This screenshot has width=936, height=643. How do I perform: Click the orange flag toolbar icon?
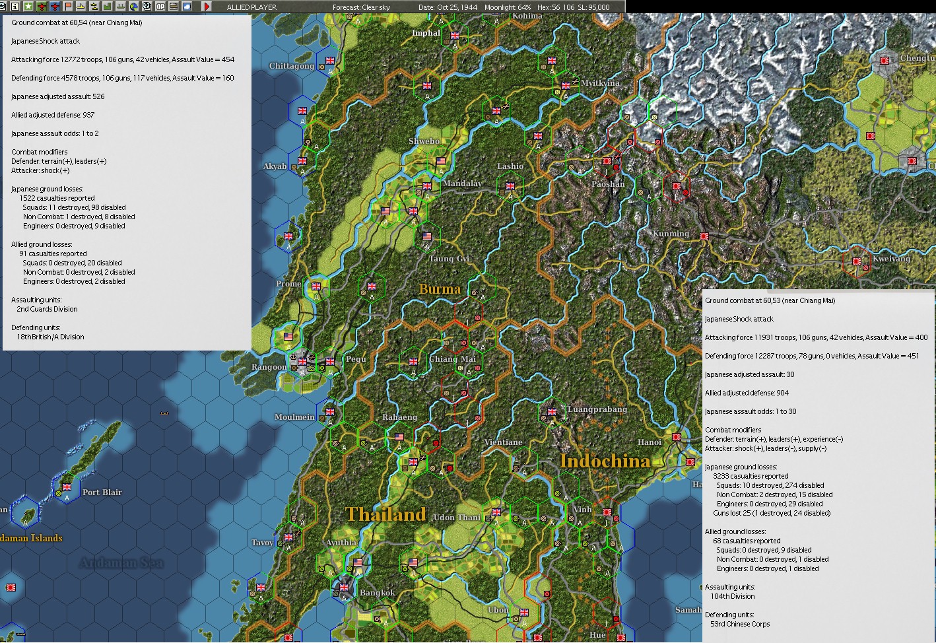[x=68, y=7]
